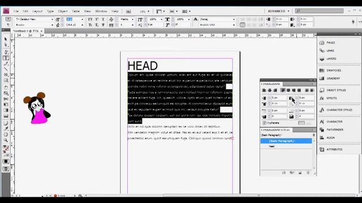Open the Type menu

[50, 11]
